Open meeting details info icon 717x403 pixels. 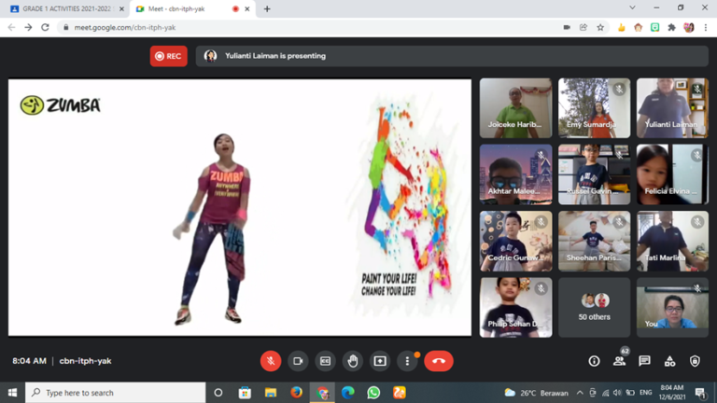594,361
